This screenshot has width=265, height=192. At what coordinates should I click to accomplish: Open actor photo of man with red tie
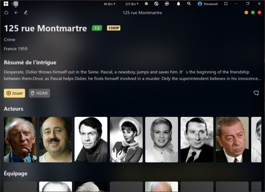tap(232, 139)
